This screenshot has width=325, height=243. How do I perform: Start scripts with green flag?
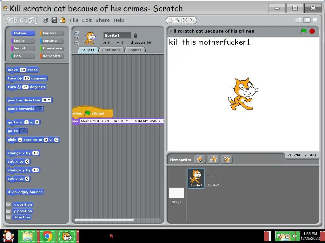pos(303,31)
